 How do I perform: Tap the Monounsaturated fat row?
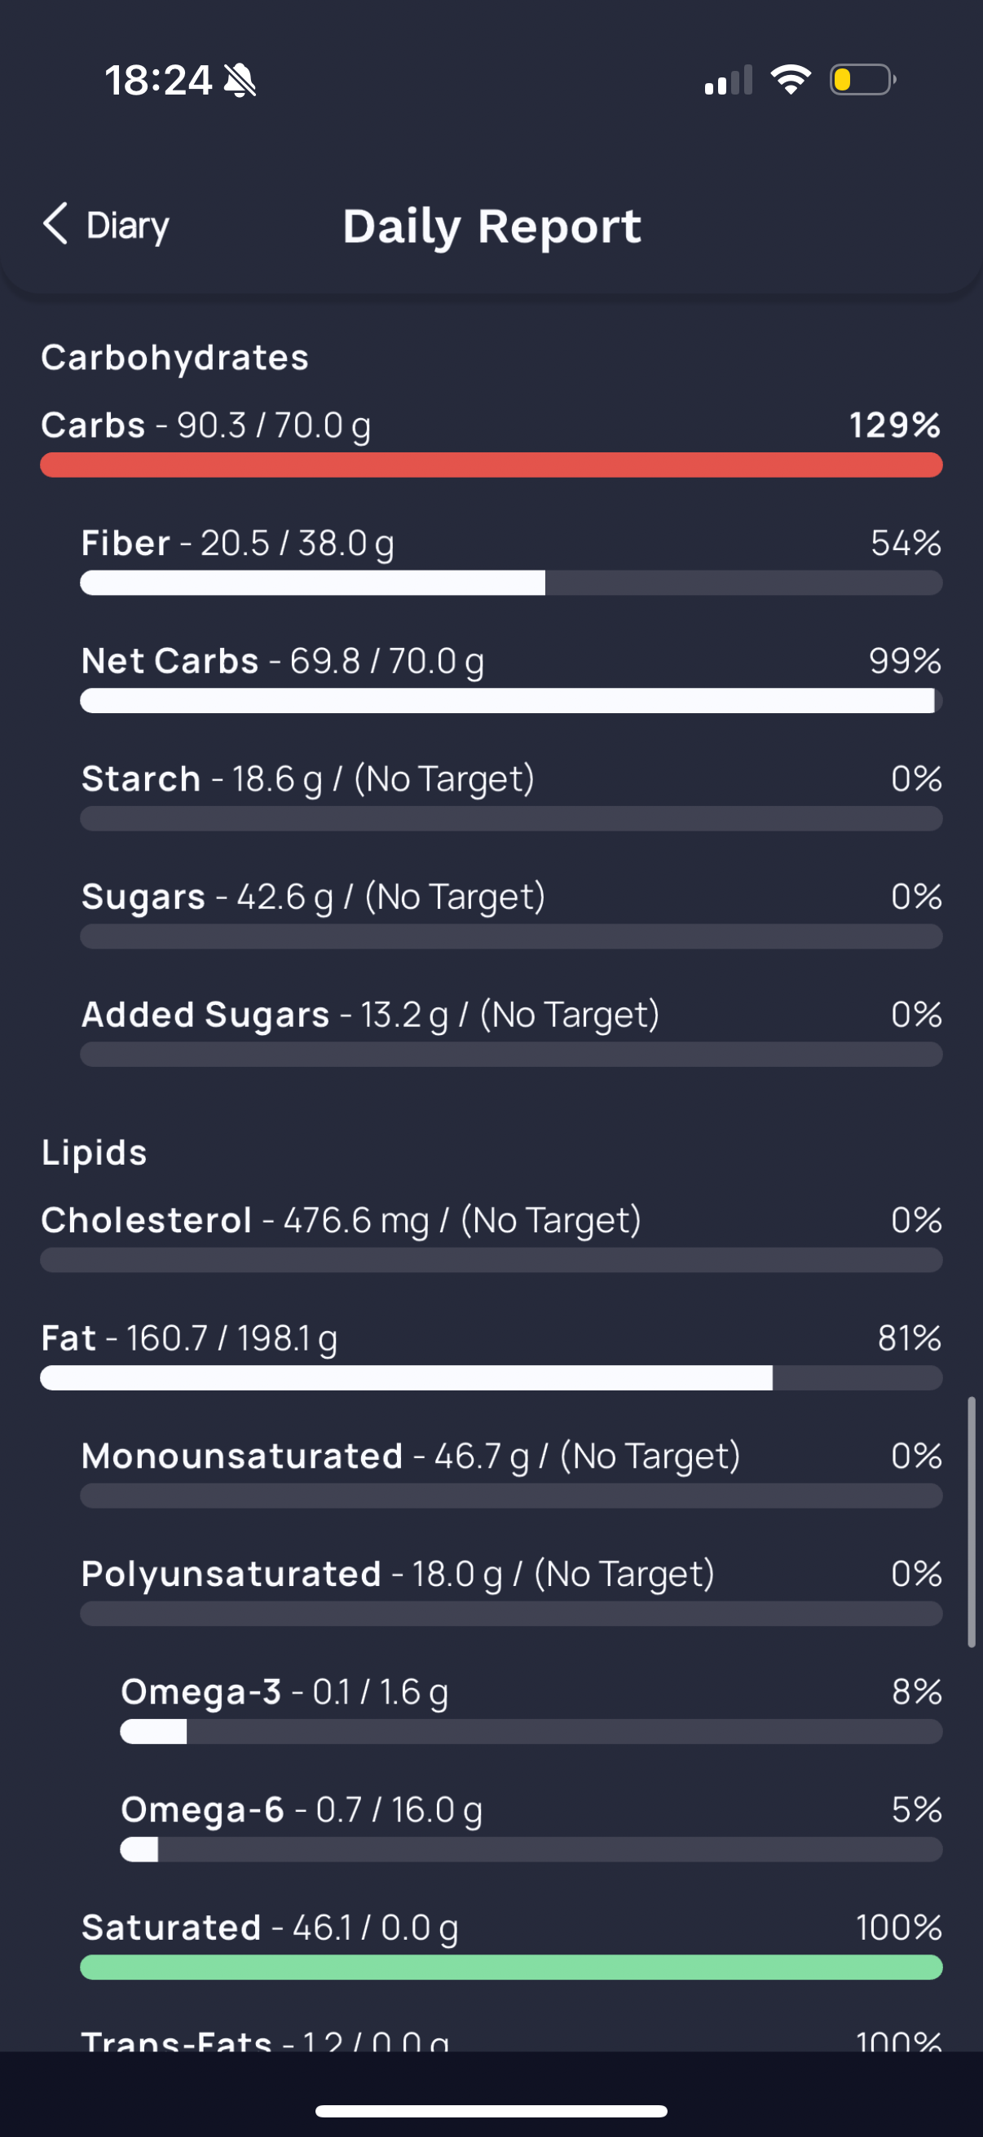pos(511,1473)
